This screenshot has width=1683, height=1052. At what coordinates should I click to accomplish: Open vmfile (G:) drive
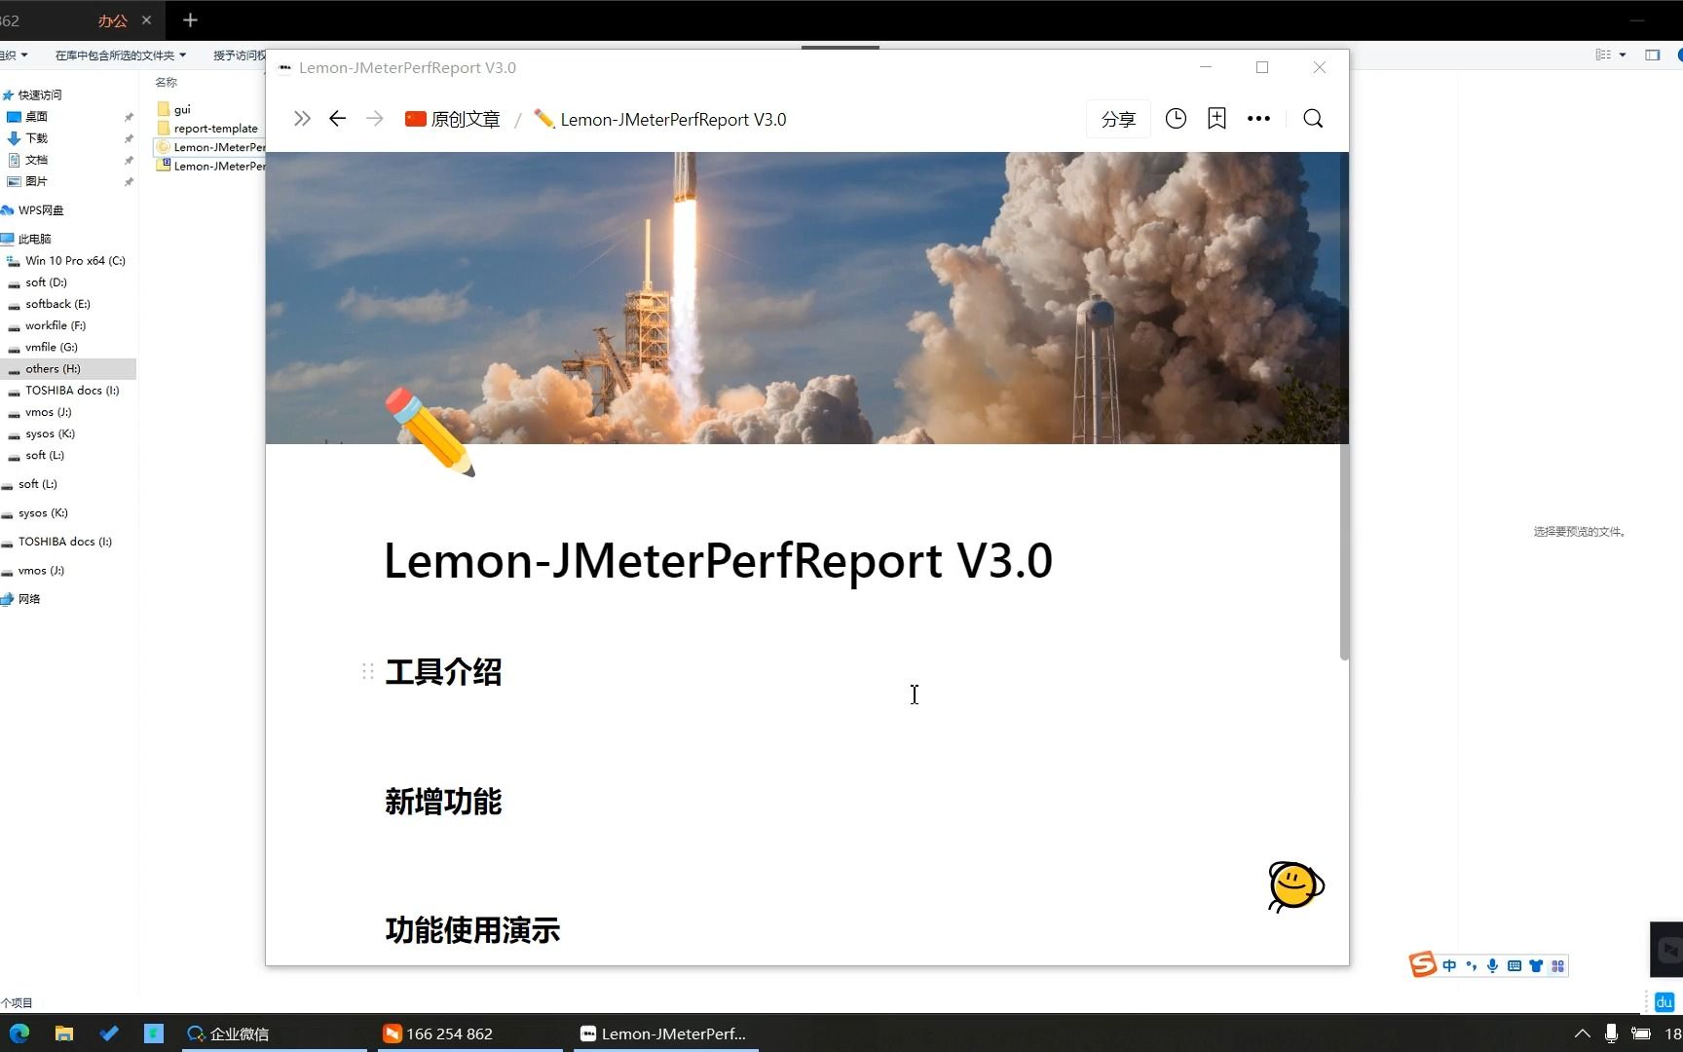[x=43, y=347]
